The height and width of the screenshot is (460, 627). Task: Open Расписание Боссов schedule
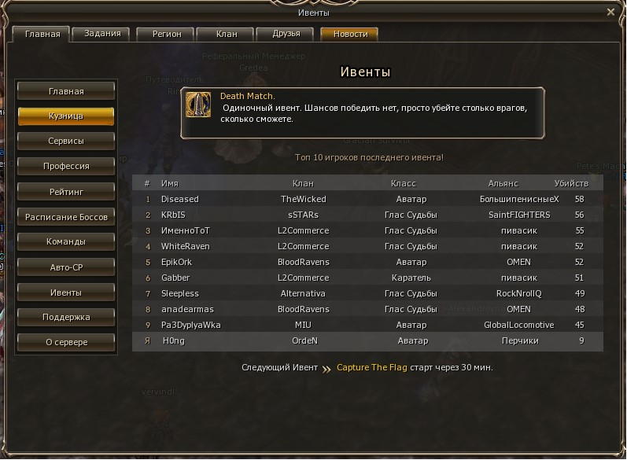point(66,217)
